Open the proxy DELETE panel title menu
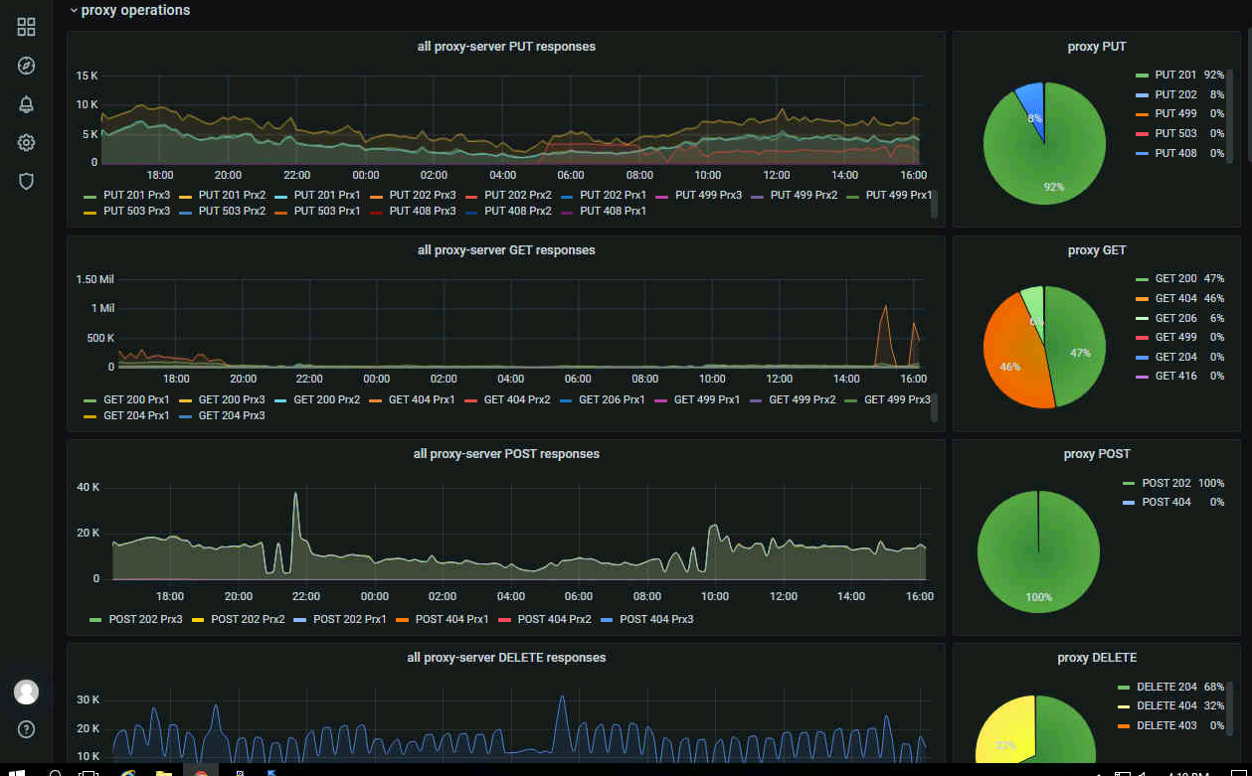The width and height of the screenshot is (1252, 776). point(1097,657)
